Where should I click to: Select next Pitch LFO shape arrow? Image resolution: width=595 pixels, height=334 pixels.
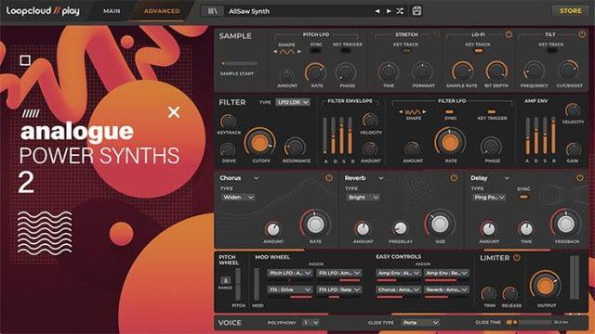pyautogui.click(x=299, y=52)
